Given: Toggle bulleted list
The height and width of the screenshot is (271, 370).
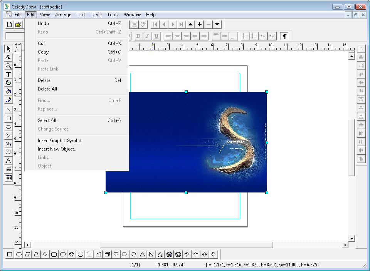Looking at the screenshot, I should 254,36.
